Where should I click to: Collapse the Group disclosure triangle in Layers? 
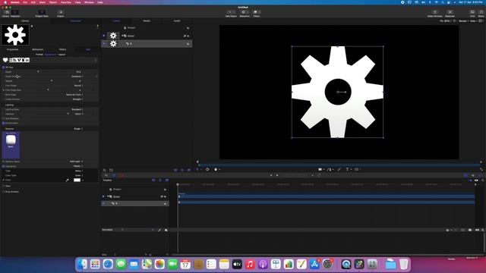[x=122, y=36]
